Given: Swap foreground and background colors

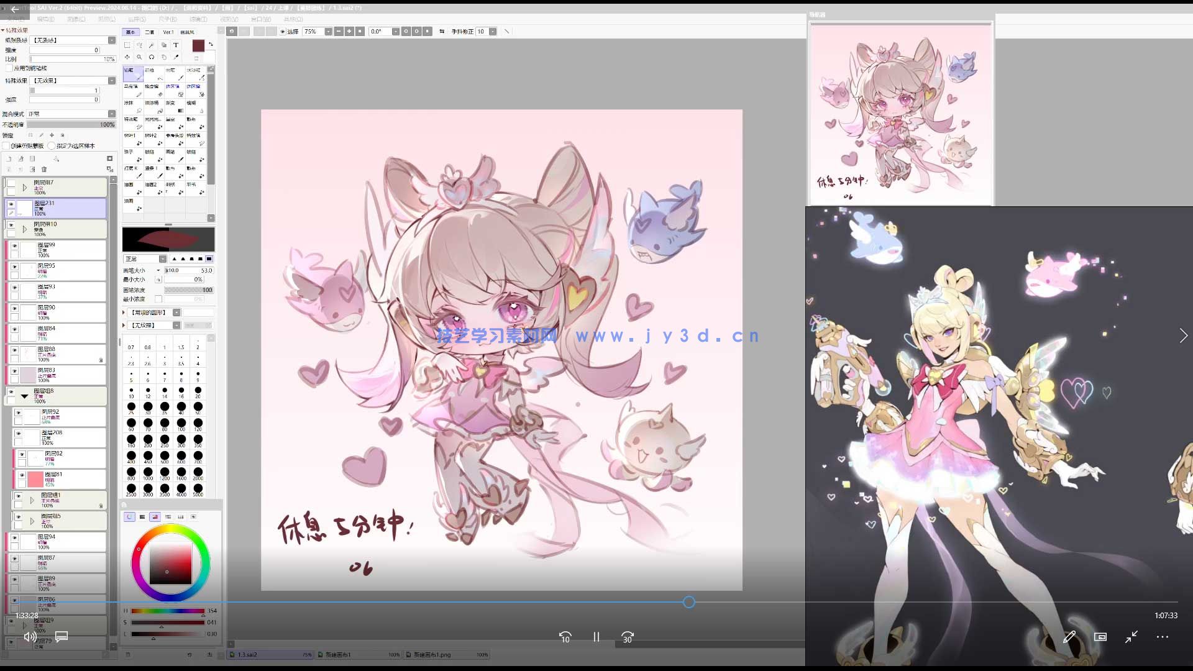Looking at the screenshot, I should pyautogui.click(x=211, y=44).
